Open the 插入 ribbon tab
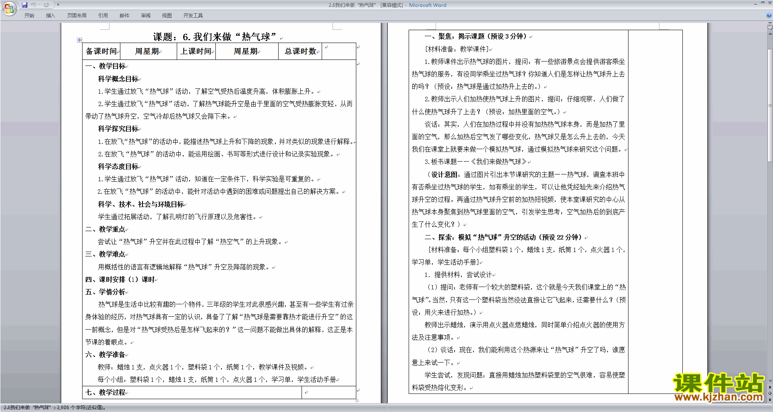Screen dimensions: 773x412 [x=50, y=16]
